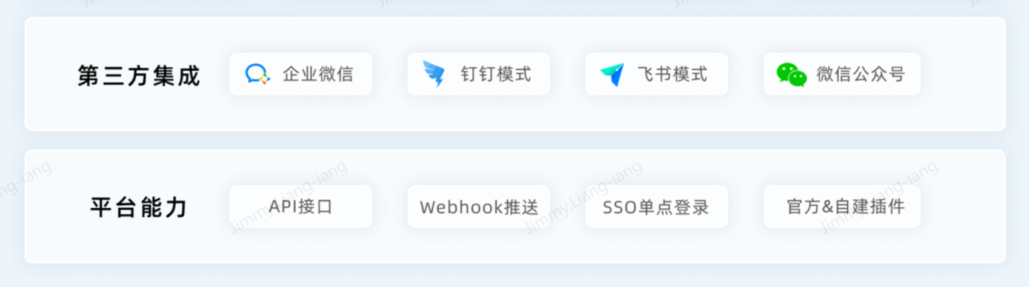Open the SSO单点登录 card
1029x287 pixels.
click(x=656, y=206)
